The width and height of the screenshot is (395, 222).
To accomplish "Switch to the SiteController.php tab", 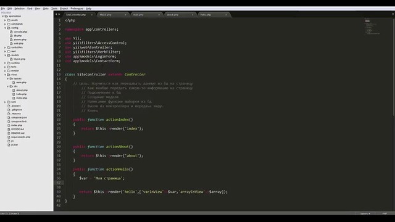I will pyautogui.click(x=79, y=15).
